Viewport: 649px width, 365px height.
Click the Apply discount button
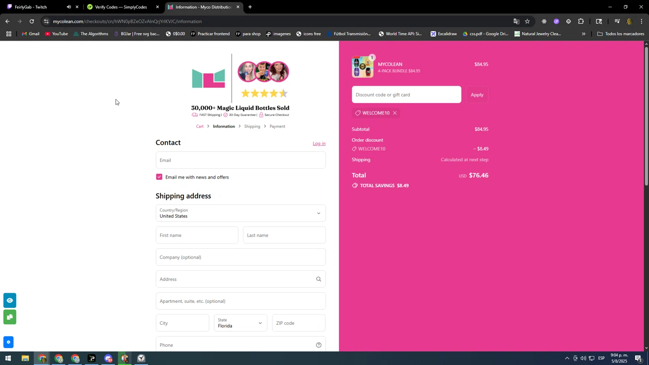[477, 95]
